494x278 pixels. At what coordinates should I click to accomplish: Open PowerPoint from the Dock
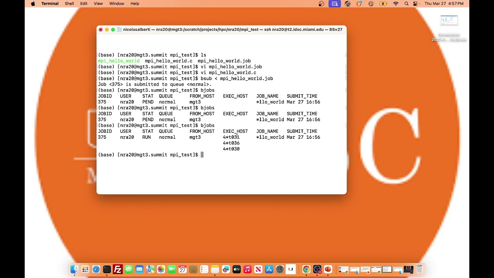pos(328,269)
